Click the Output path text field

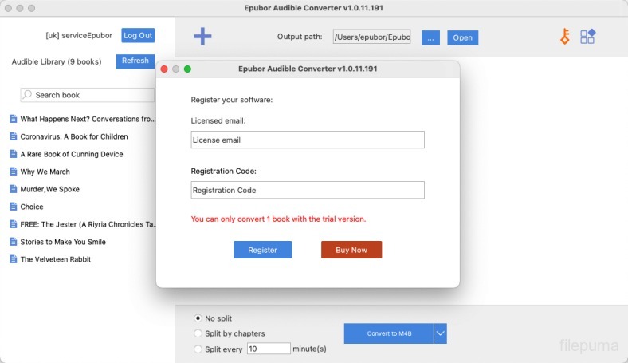tap(371, 37)
